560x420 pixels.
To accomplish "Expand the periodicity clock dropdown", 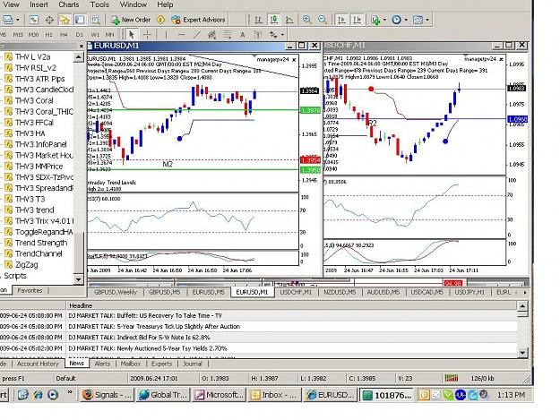I will (406, 20).
